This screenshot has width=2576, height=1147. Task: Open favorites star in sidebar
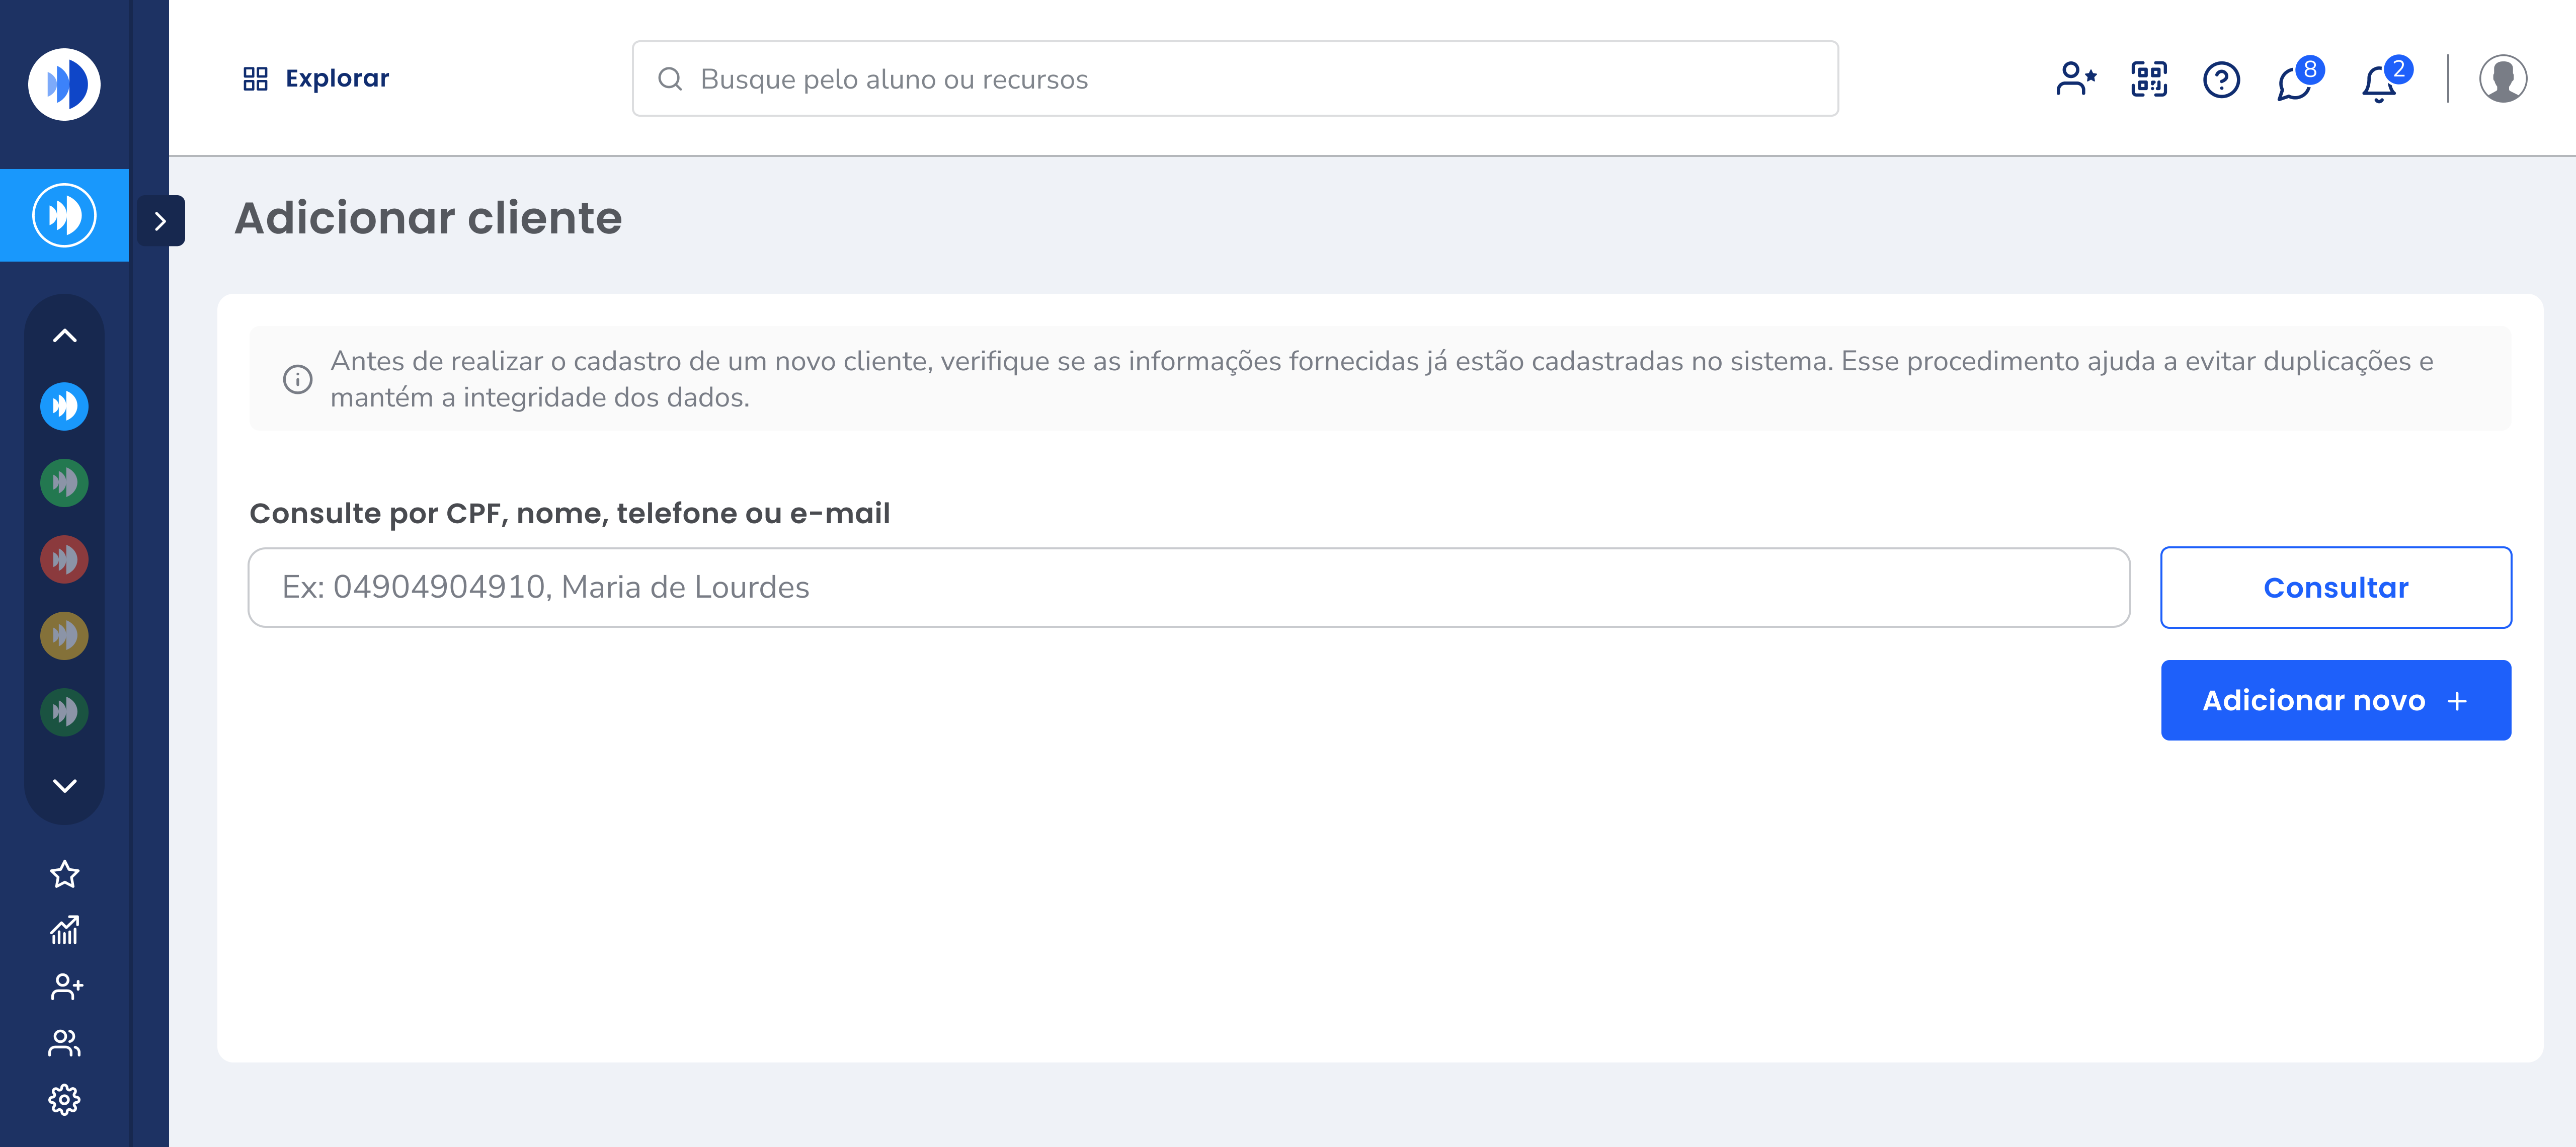(65, 874)
